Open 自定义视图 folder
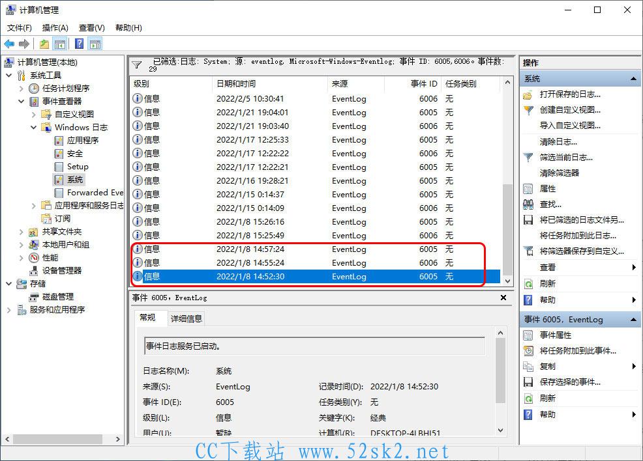The height and width of the screenshot is (461, 643). [x=74, y=114]
